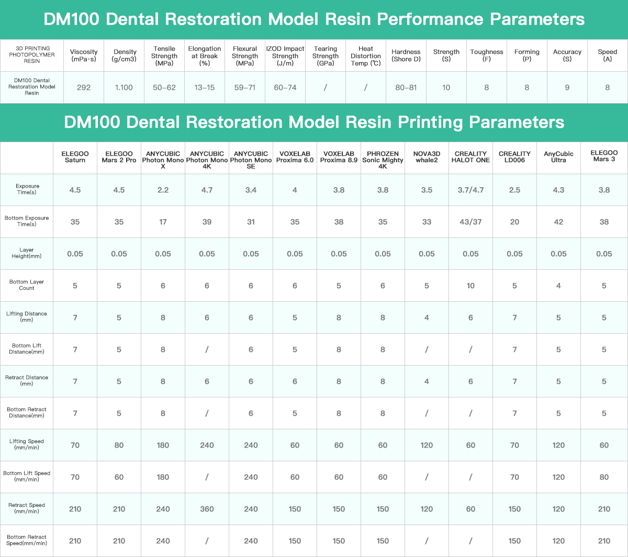Click the Lifting Distance (mm) row label

pos(27,317)
